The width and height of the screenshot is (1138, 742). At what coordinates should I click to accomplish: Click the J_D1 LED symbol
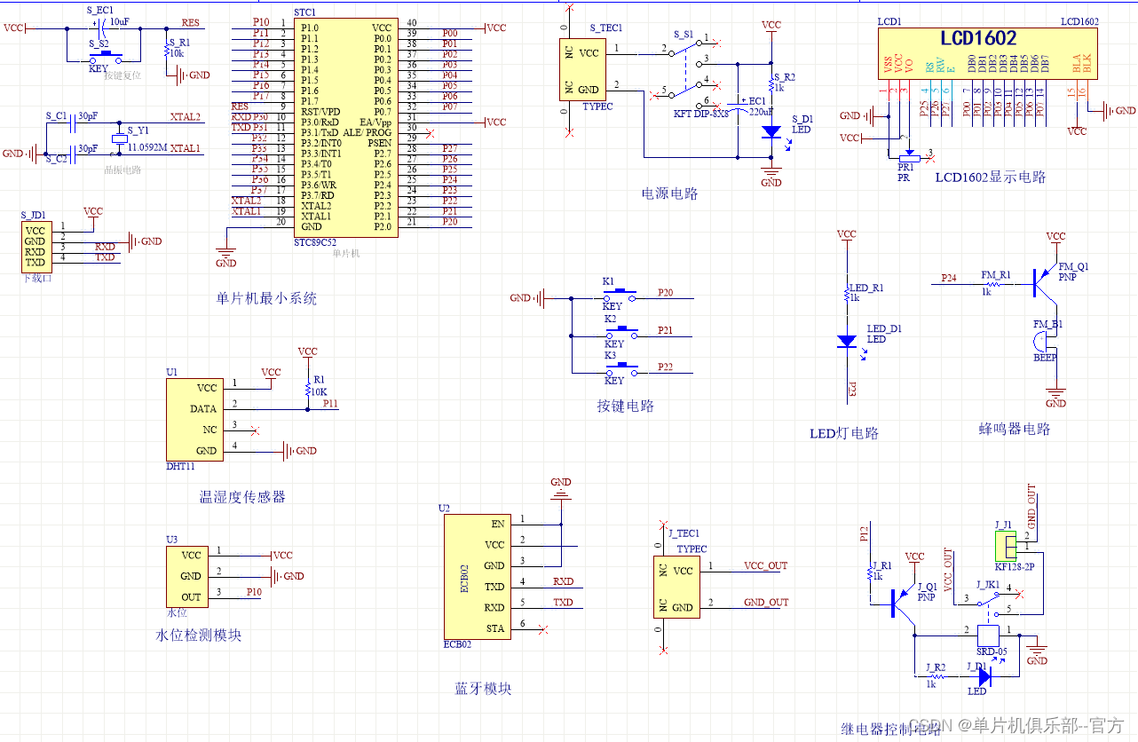[983, 675]
